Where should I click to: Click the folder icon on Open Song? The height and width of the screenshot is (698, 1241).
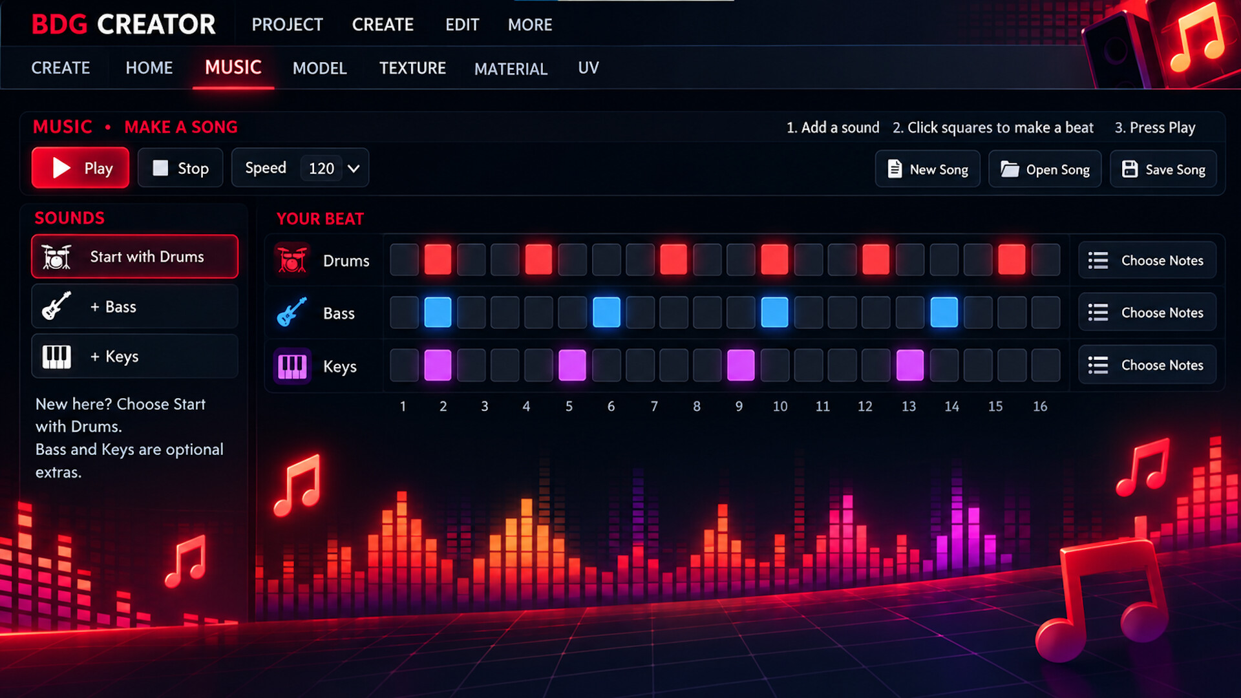tap(1010, 169)
